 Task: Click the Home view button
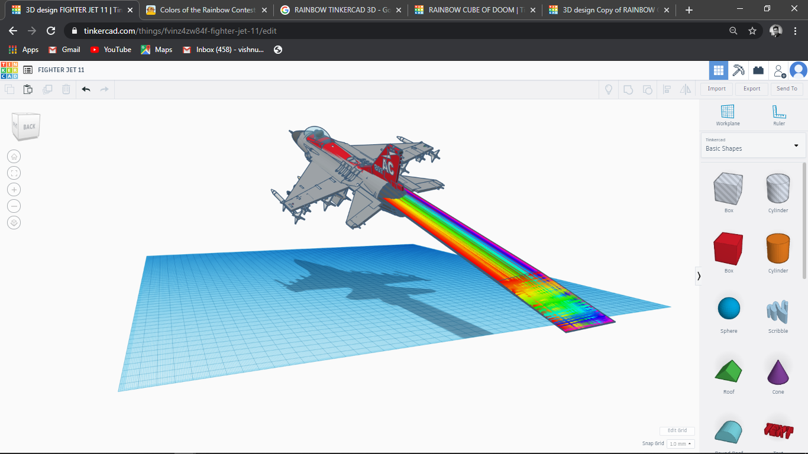[14, 156]
